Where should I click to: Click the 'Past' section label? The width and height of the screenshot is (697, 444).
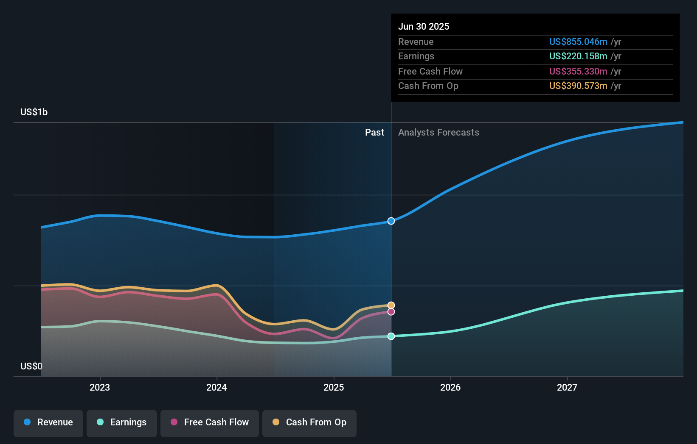click(x=374, y=132)
